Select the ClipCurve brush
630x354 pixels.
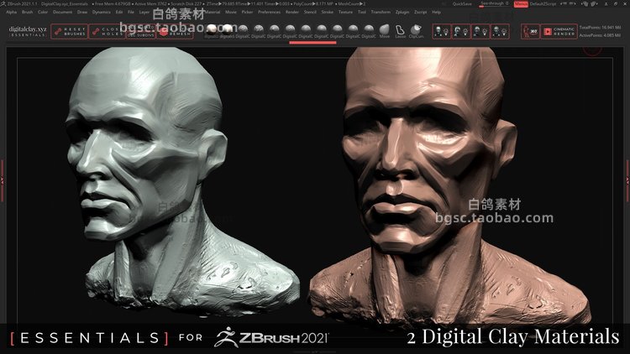(416, 32)
